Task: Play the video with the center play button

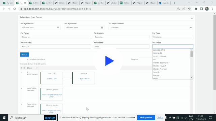Action: 109,61
